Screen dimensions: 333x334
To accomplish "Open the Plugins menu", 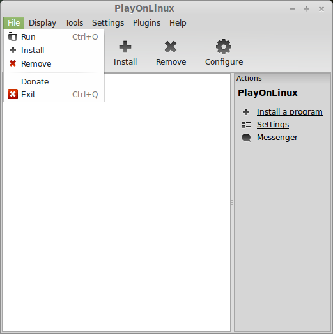I will tap(146, 22).
